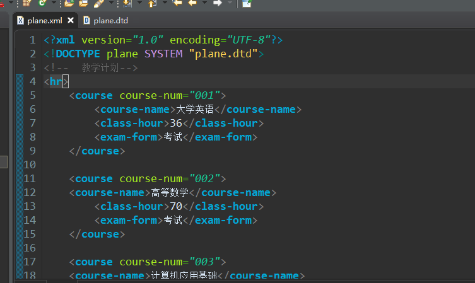Click the course-num="001" attribute
Viewport: 475px width, 283px height.
tap(170, 96)
